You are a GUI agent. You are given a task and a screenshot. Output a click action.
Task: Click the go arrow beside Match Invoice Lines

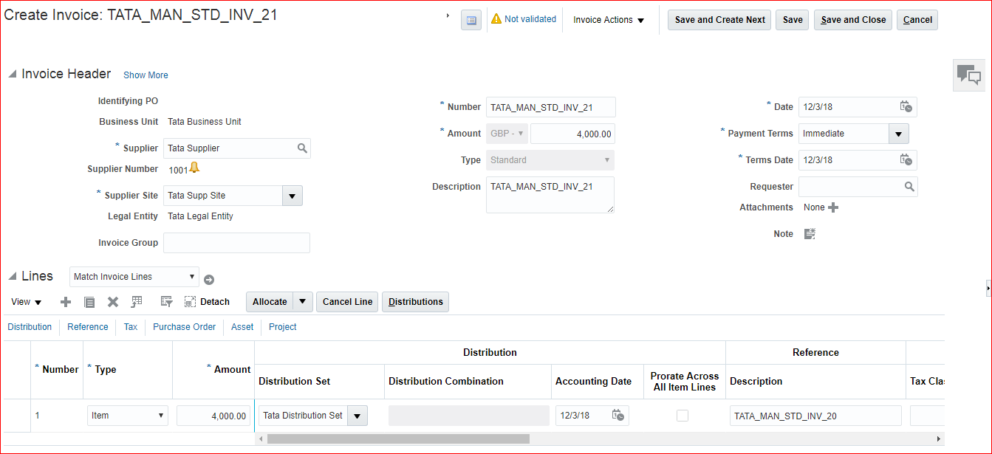pyautogui.click(x=209, y=280)
